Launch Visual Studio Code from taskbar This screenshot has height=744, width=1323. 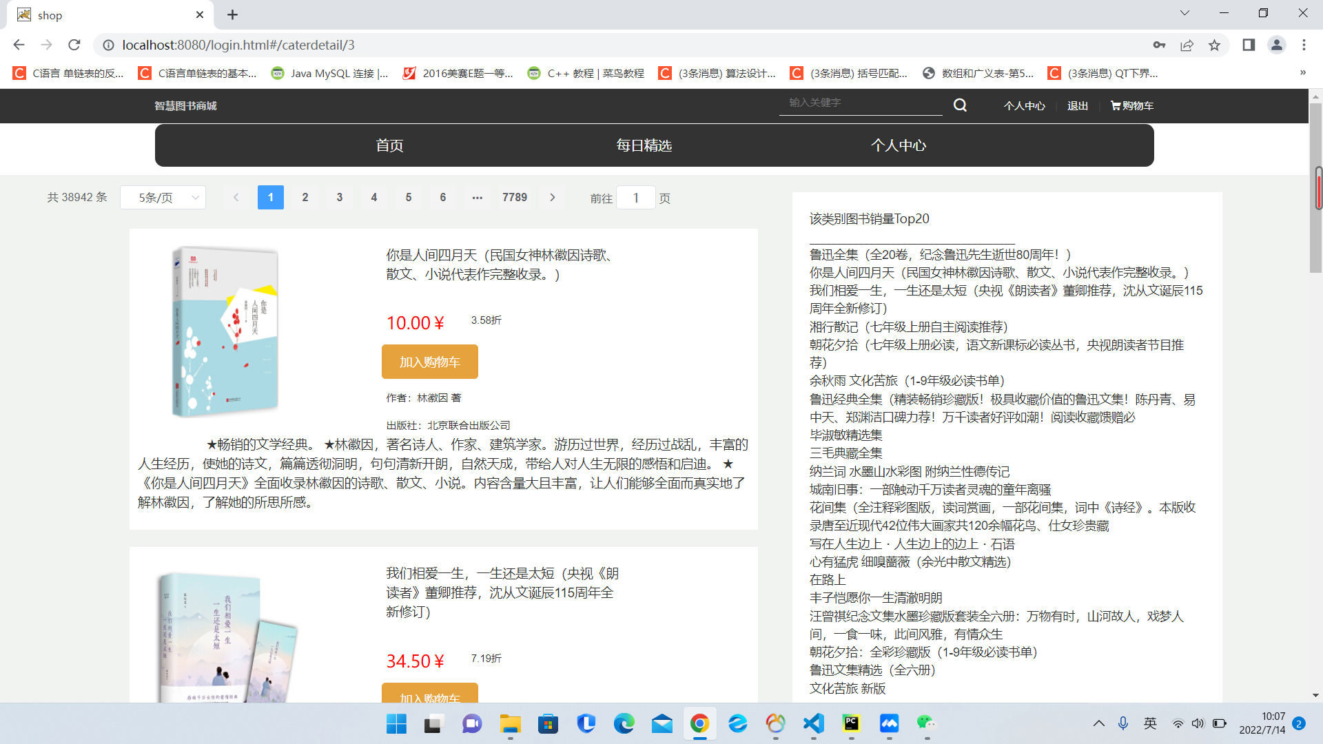[813, 723]
